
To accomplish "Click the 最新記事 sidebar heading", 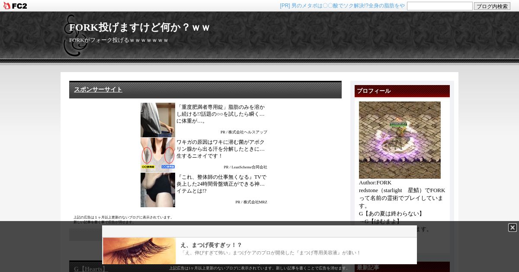I will [402, 267].
